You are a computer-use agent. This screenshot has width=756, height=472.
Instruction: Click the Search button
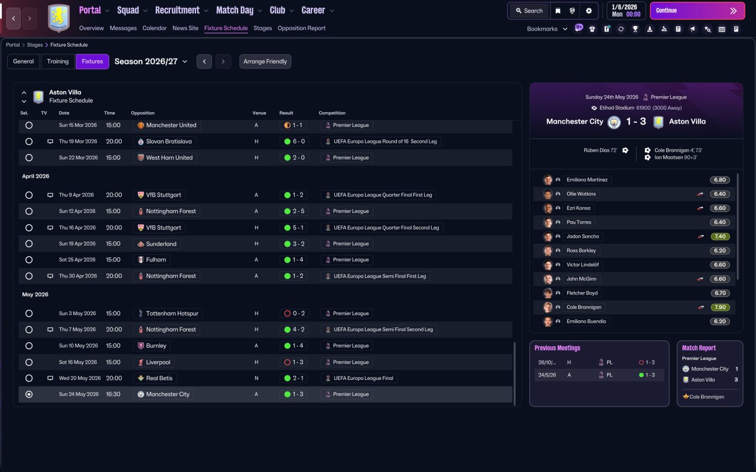529,11
